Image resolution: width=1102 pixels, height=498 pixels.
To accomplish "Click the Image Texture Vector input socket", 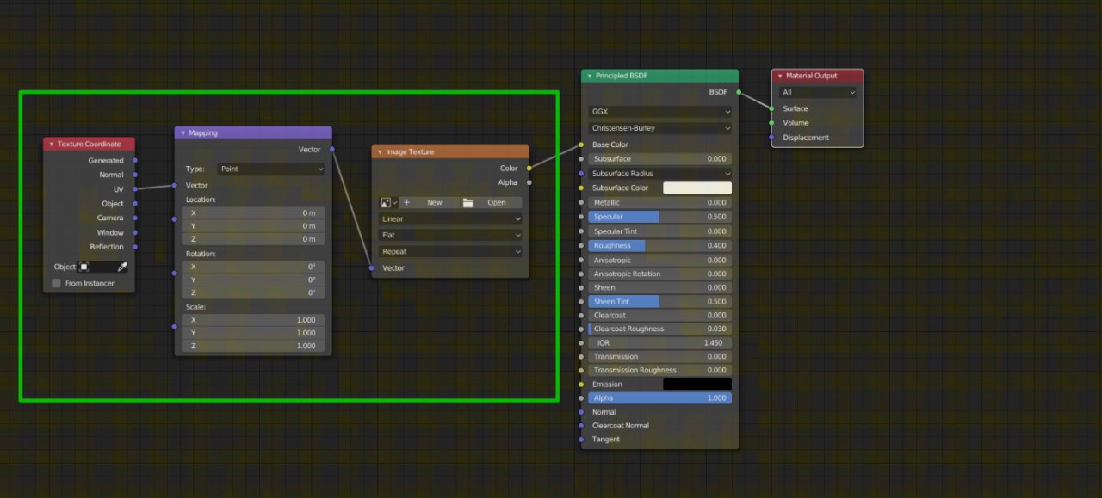I will [372, 267].
